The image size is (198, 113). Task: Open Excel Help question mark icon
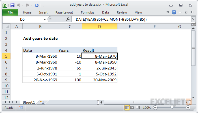[174, 12]
